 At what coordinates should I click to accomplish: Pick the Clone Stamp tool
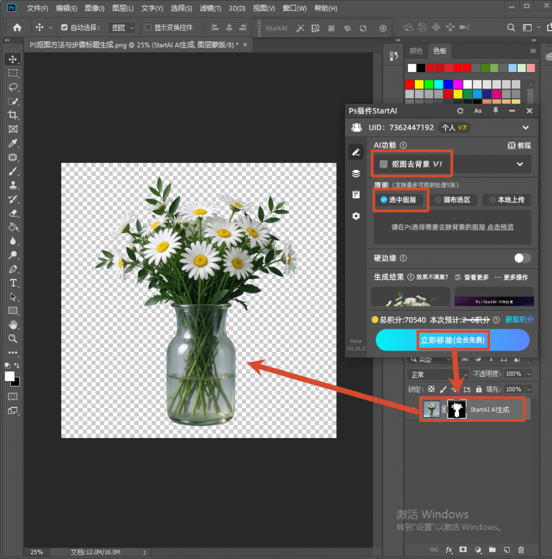coord(13,185)
